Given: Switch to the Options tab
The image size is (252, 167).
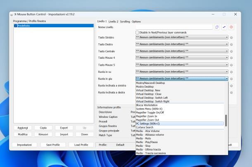Looking at the screenshot, I should (136, 21).
